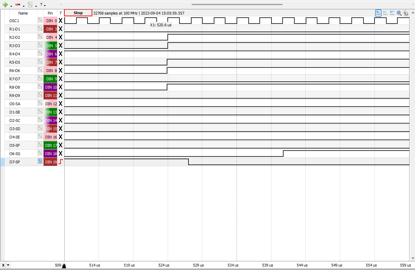Click the edit icon for R4-D4 row

click(x=40, y=54)
